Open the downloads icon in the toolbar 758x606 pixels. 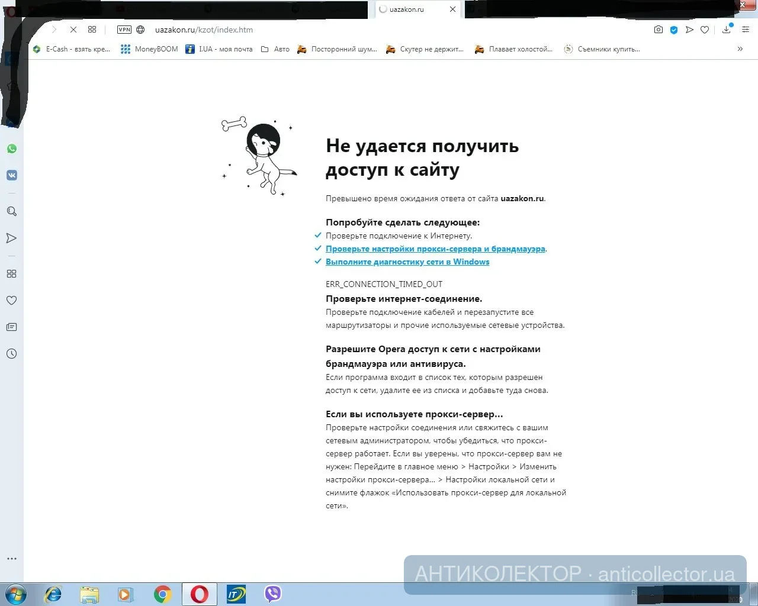726,30
